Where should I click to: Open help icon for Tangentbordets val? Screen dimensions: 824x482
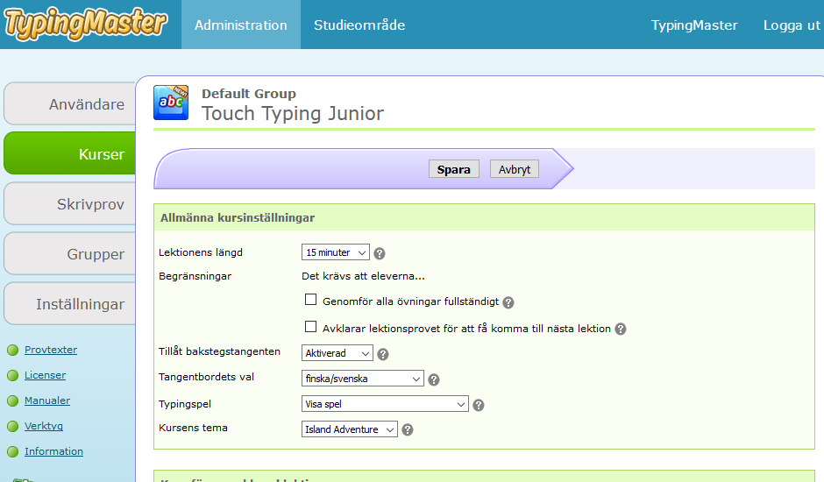tap(434, 379)
